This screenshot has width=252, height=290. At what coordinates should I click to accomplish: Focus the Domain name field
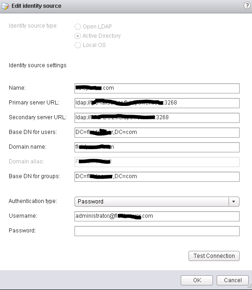(157, 147)
